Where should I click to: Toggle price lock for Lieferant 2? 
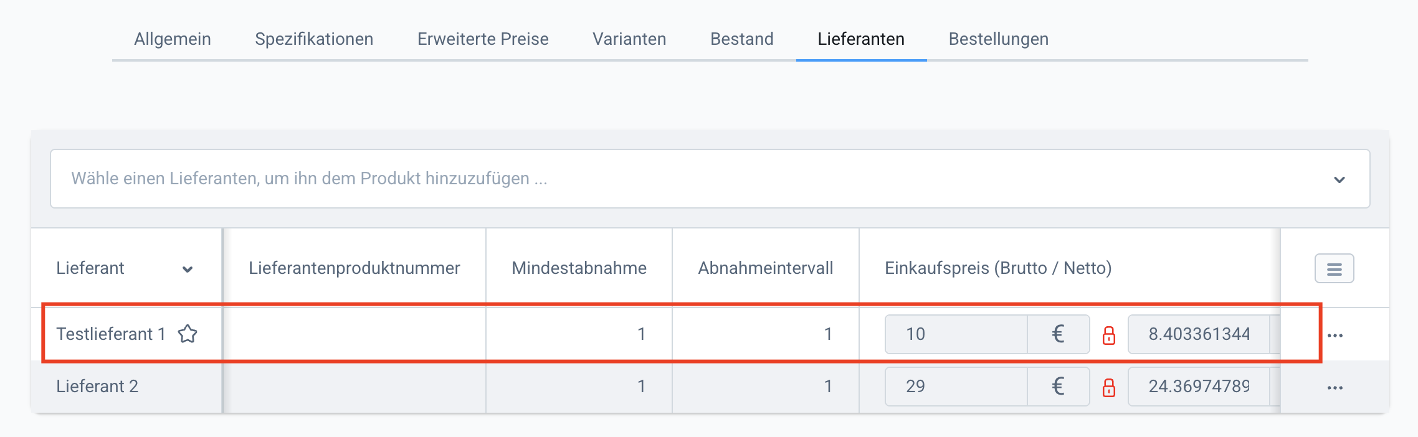[x=1109, y=387]
